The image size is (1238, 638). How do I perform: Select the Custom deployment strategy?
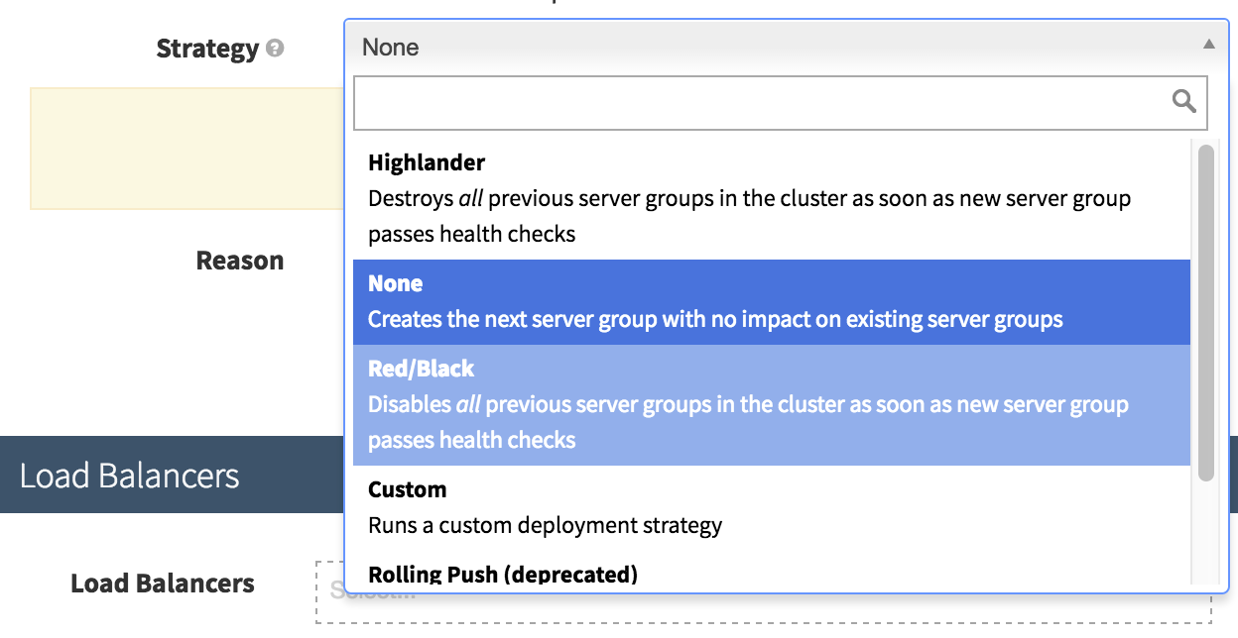tap(408, 489)
